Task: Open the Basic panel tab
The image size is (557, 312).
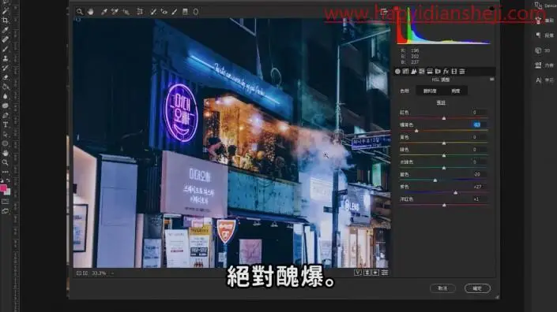Action: [x=397, y=72]
